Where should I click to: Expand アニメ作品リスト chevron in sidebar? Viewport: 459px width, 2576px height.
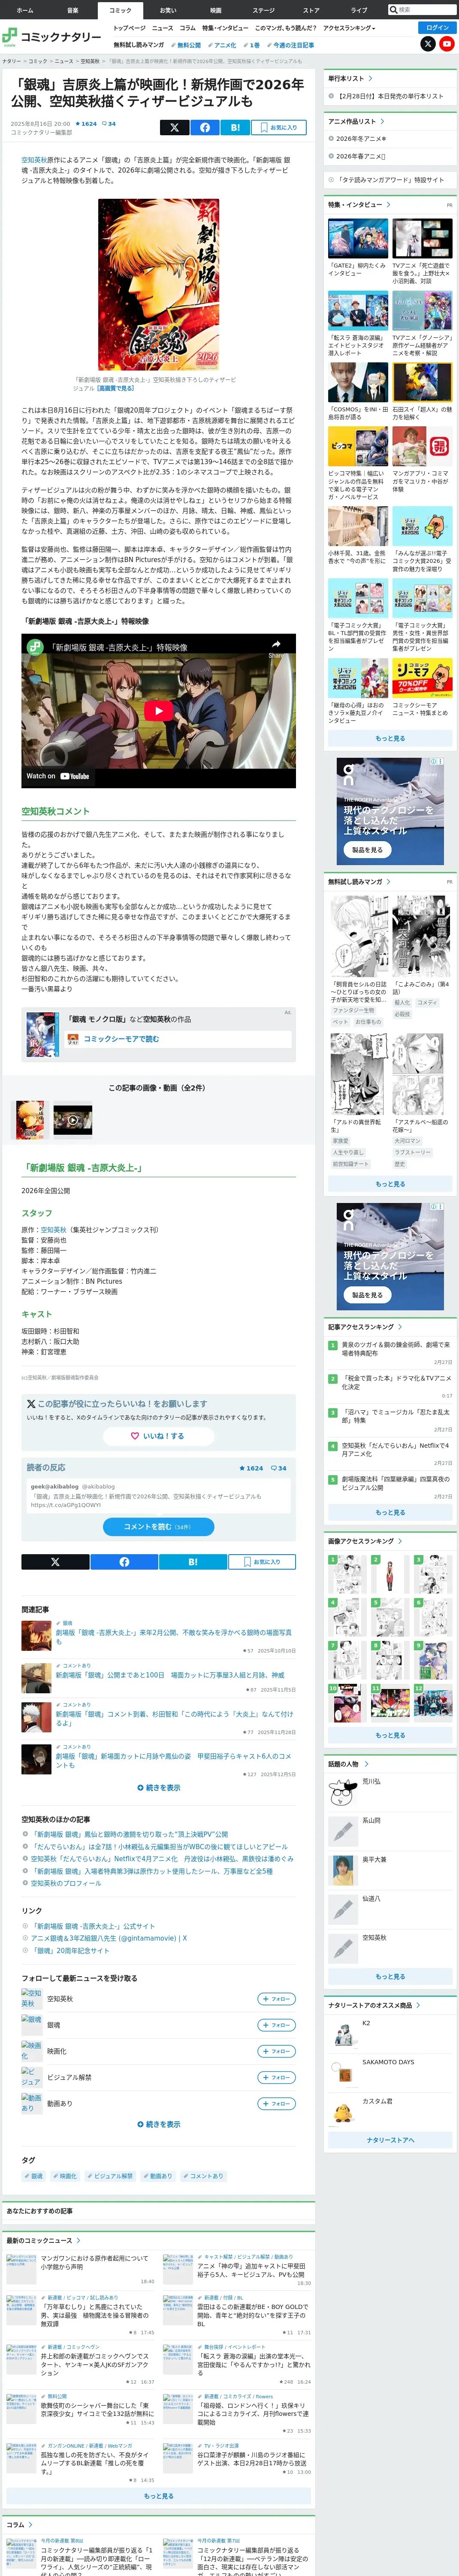[382, 121]
